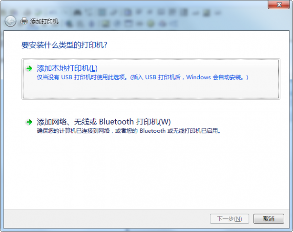Viewport: 293px width, 232px height.
Task: Click the 下一步(N) button
Action: (x=230, y=219)
